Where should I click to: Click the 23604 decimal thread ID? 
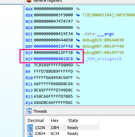40,134
